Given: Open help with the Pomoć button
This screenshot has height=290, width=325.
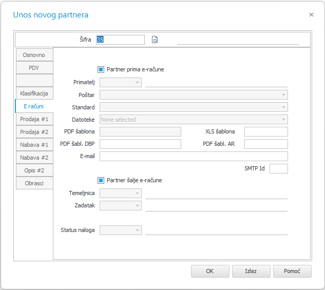Looking at the screenshot, I should click(292, 271).
